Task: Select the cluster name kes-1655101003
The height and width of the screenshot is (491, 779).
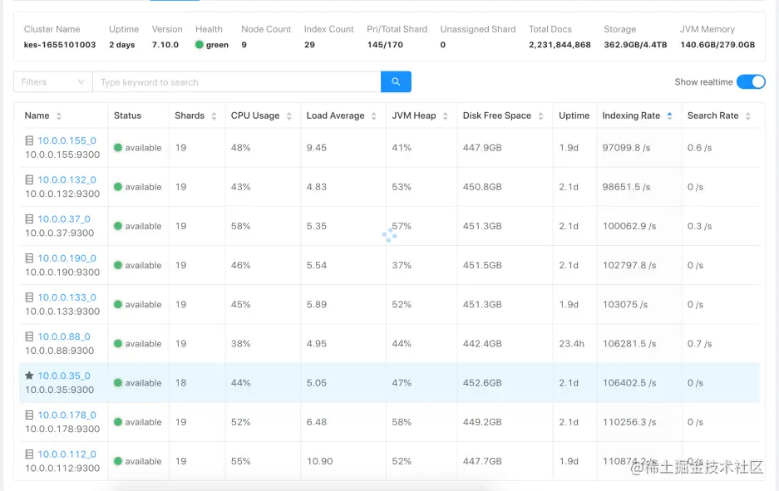Action: pos(60,45)
